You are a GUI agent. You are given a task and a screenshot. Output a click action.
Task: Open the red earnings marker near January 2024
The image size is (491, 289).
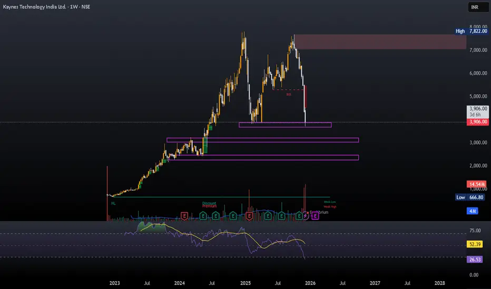(184, 216)
